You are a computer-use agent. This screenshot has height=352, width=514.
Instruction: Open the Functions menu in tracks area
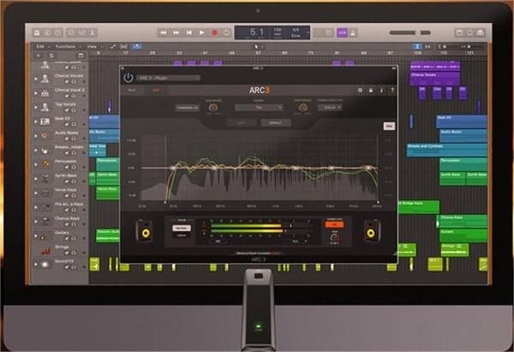pos(66,46)
